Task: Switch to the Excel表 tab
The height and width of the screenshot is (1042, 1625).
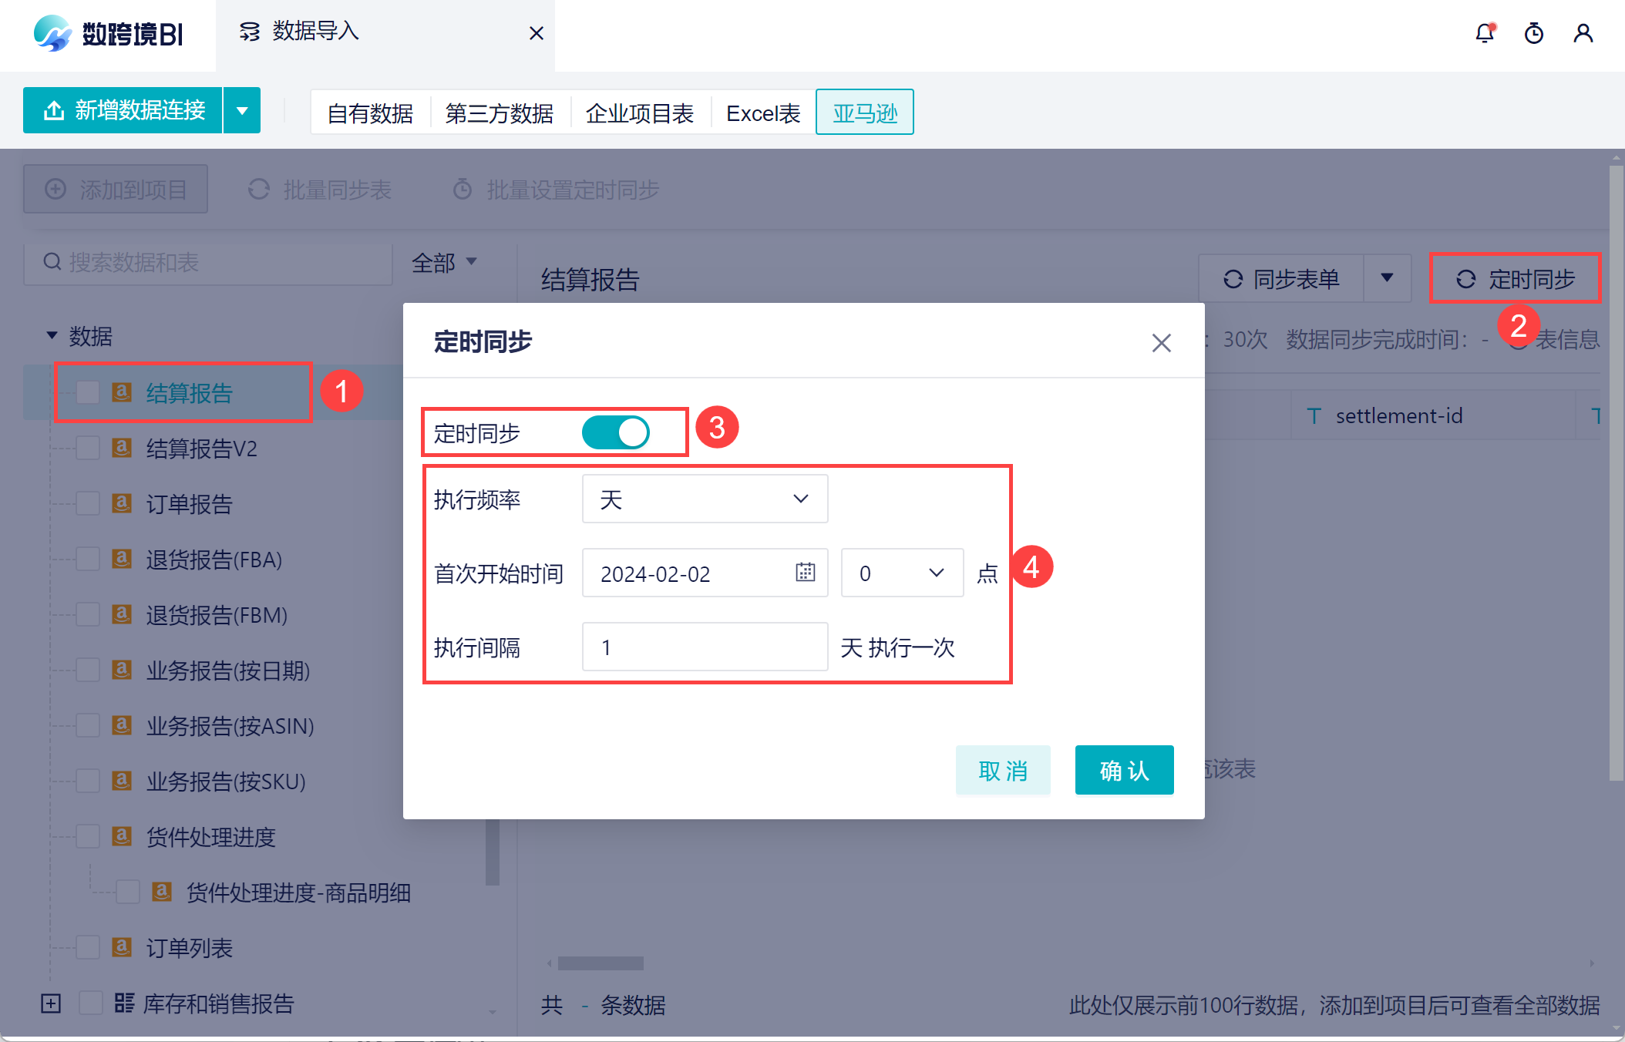Action: point(763,113)
